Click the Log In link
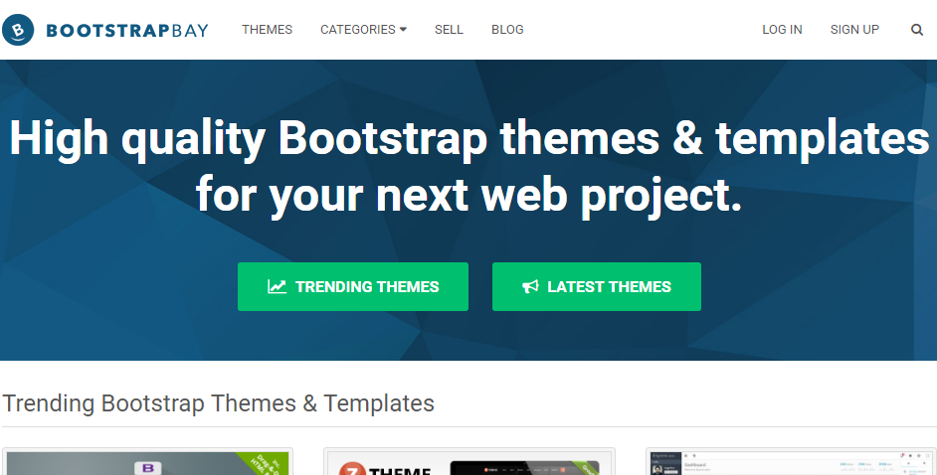 point(782,30)
